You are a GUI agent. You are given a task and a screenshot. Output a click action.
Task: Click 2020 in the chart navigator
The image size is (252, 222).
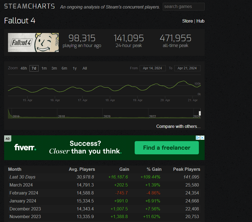pos(107,116)
